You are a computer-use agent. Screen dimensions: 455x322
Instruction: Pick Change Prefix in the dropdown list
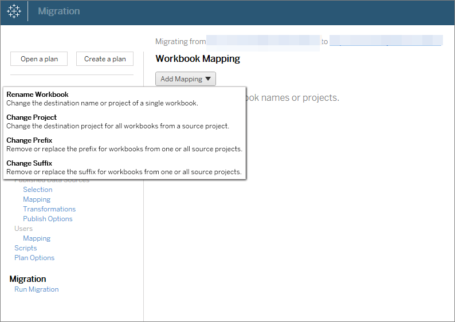tap(29, 140)
